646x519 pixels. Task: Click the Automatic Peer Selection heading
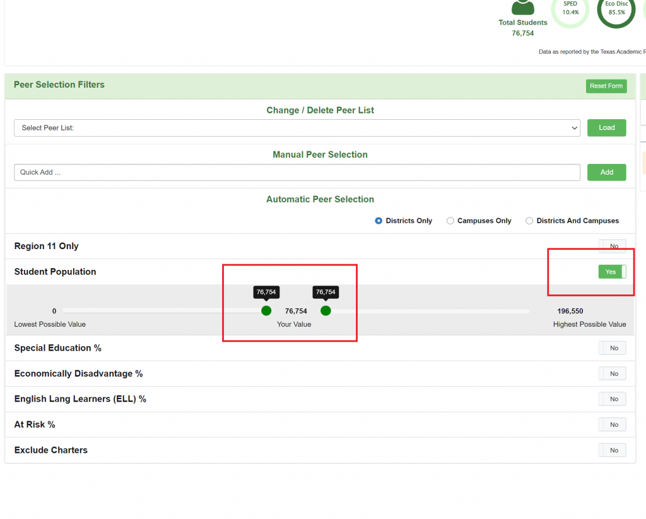(320, 199)
